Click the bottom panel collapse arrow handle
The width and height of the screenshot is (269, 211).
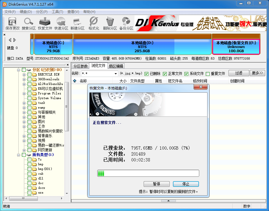click(168, 201)
